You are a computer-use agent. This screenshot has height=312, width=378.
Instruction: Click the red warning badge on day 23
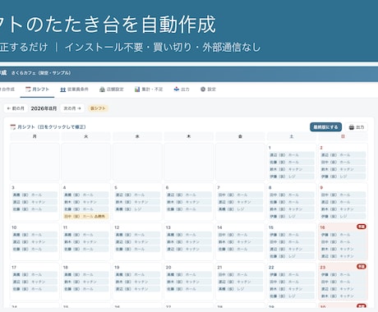(x=362, y=267)
